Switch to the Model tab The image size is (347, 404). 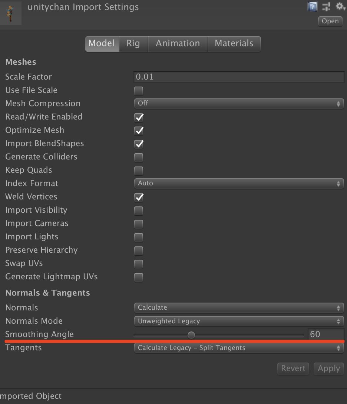coord(102,44)
